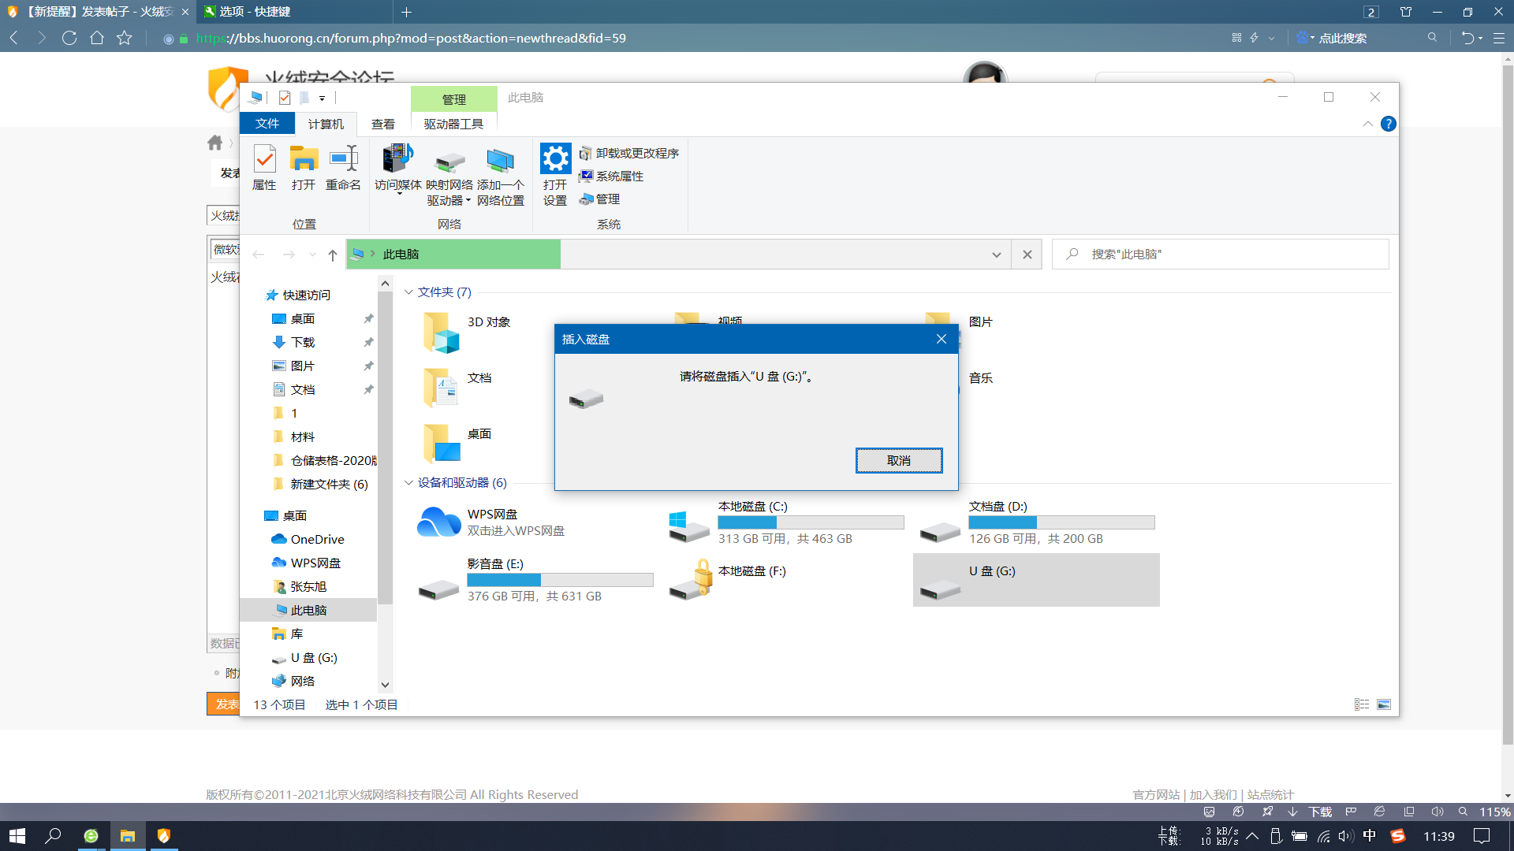Click the Map Network Drive icon
The image size is (1514, 851).
[449, 162]
